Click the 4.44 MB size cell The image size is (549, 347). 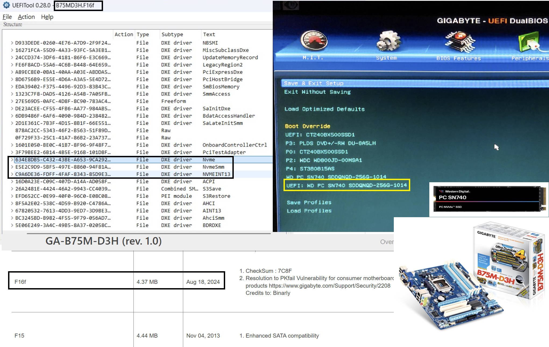pyautogui.click(x=147, y=335)
